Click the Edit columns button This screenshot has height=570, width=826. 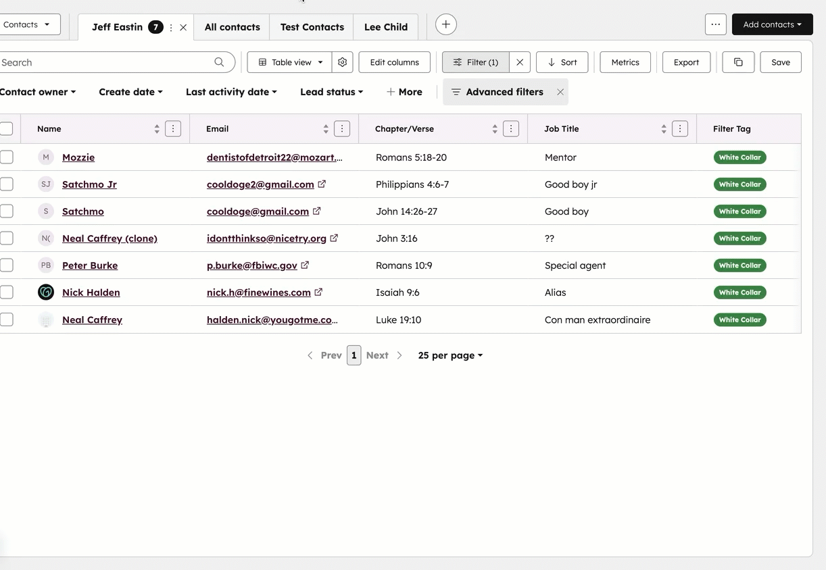(394, 62)
